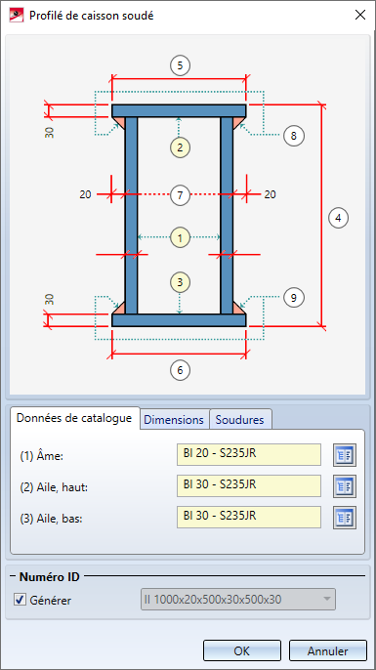This screenshot has height=670, width=376.
Task: Open catalogue browser for Aile, haut field
Action: pyautogui.click(x=345, y=485)
